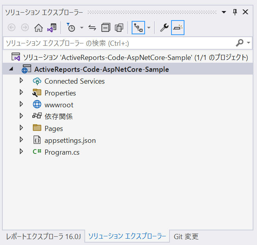The image size is (257, 245).
Task: Open the file nesting dropdown arrow
Action: pos(149,28)
